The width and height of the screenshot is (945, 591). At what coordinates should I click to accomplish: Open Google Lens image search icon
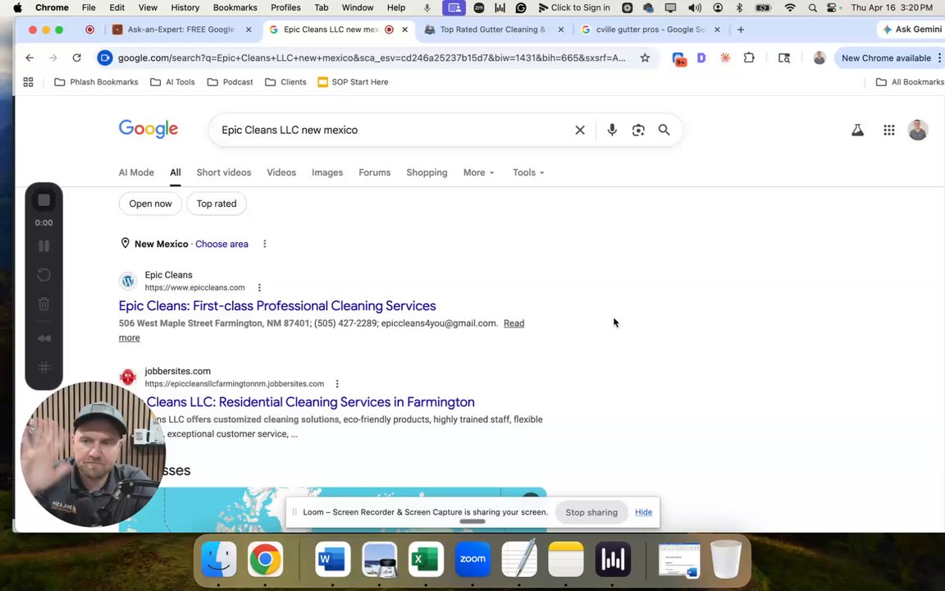coord(638,130)
